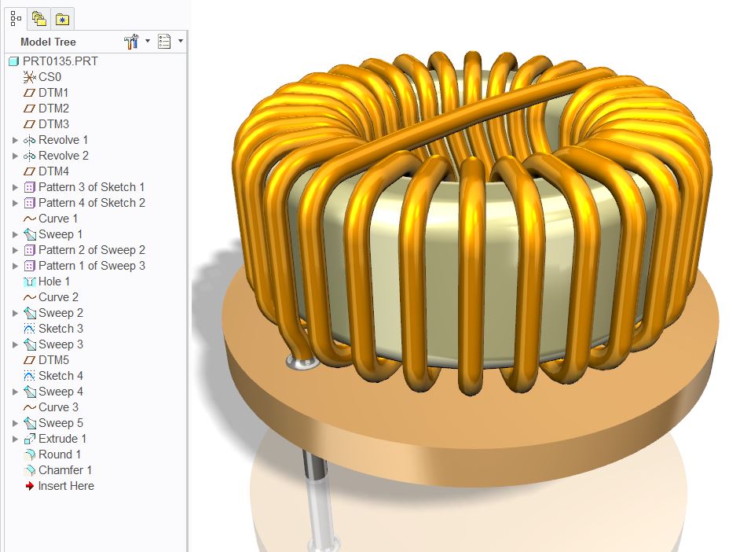The height and width of the screenshot is (552, 740).
Task: Select the Curve 2 icon
Action: point(29,297)
